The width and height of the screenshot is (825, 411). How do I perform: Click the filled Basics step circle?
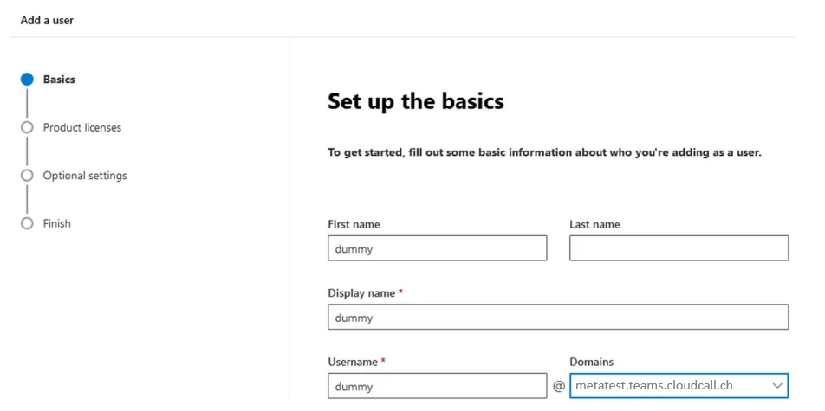tap(27, 80)
